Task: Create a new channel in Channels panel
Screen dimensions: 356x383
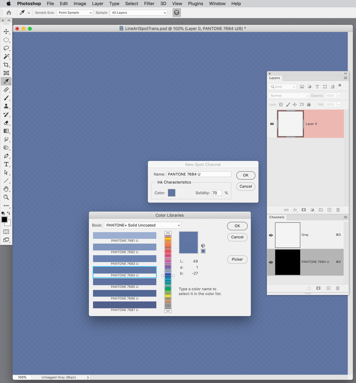Action: click(328, 288)
